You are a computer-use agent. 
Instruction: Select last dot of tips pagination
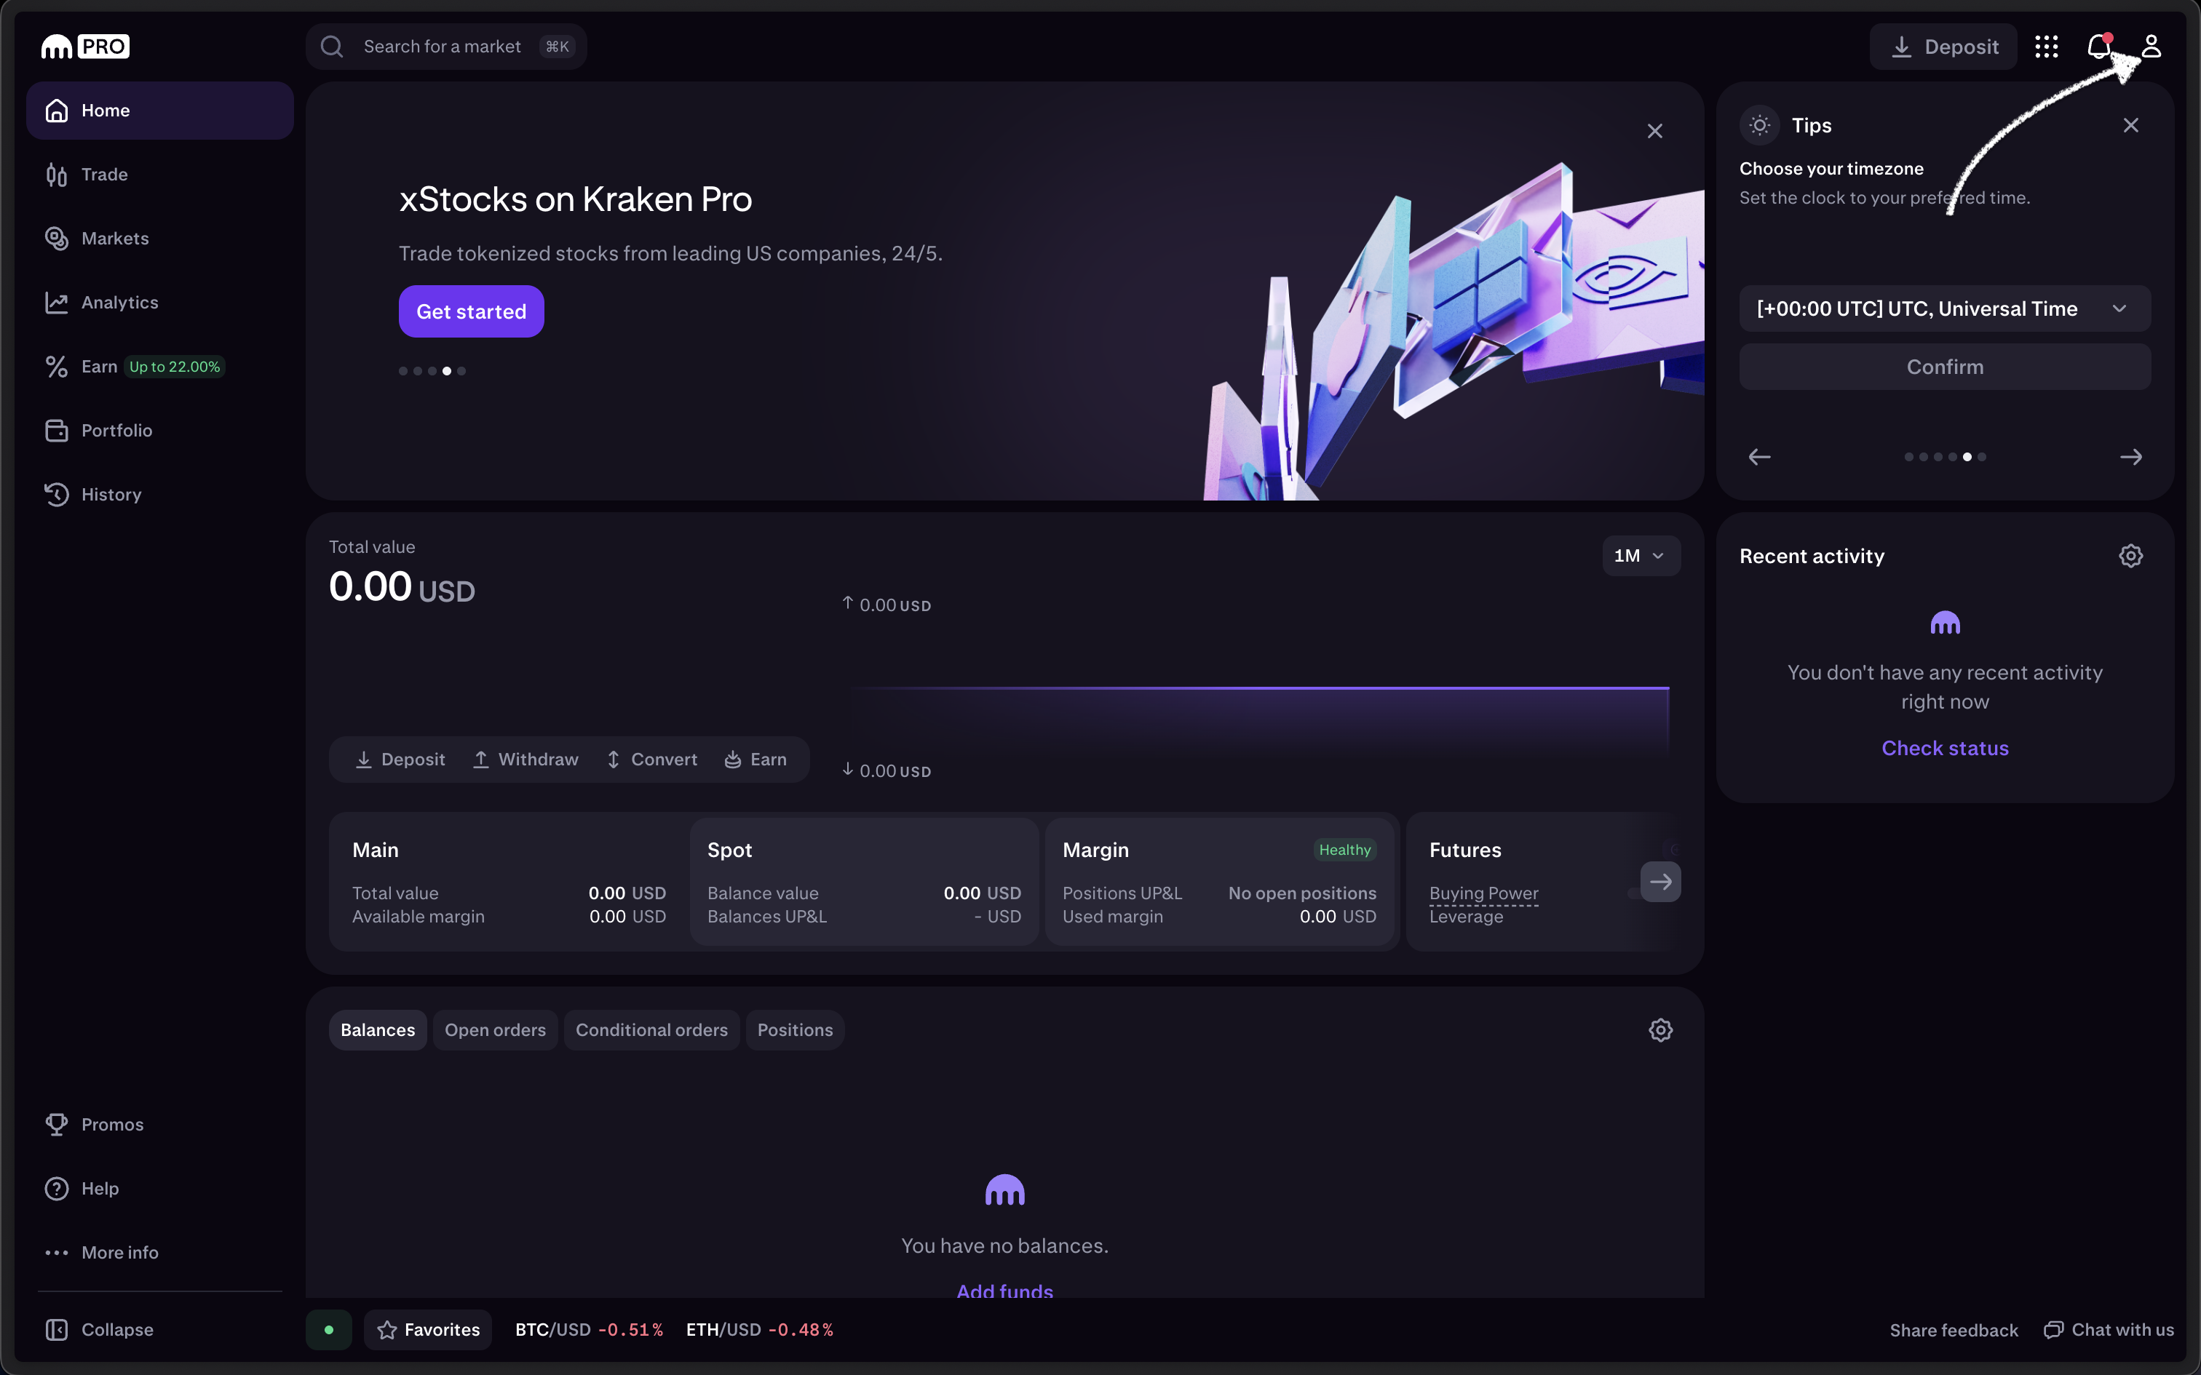(1982, 457)
